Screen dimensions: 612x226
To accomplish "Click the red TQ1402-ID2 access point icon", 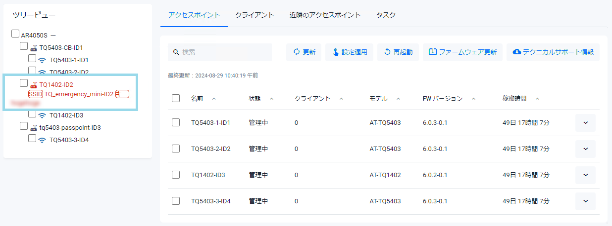I will (x=34, y=85).
